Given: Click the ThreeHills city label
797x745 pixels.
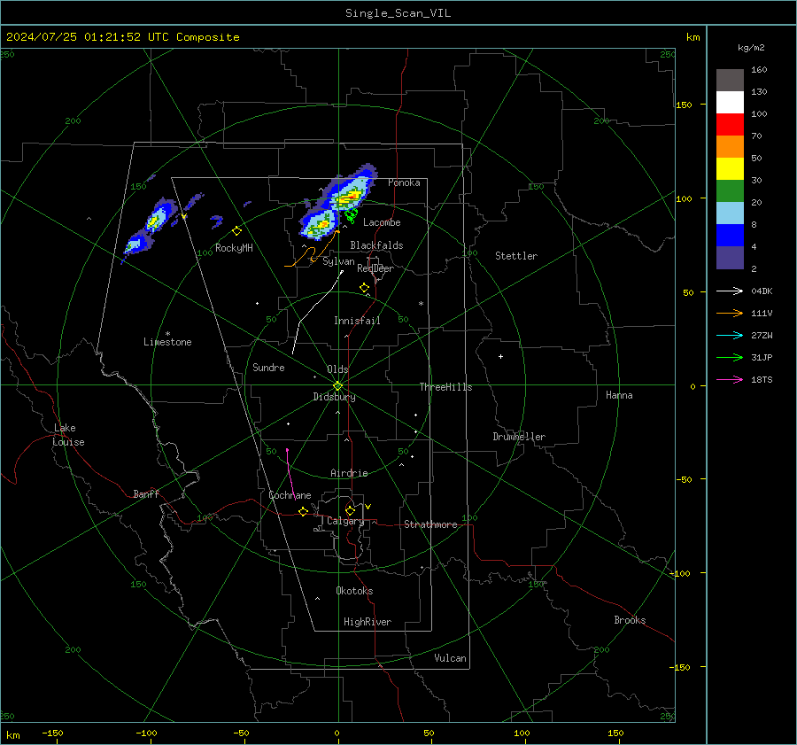Looking at the screenshot, I should point(445,387).
